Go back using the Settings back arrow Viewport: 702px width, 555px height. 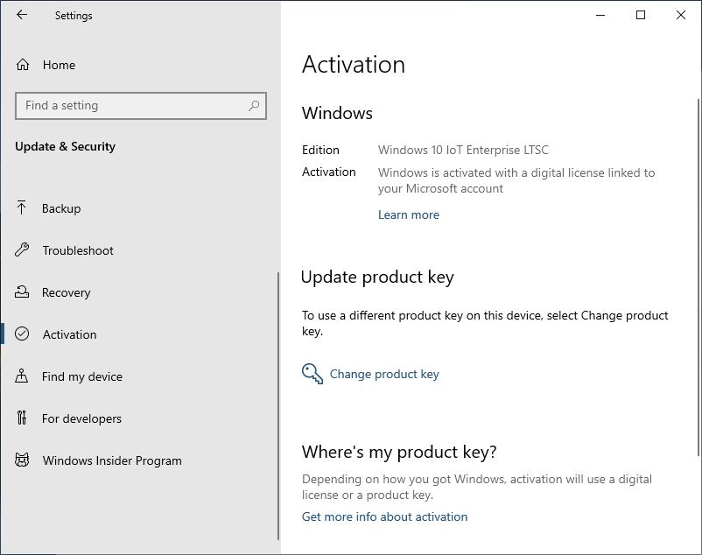coord(22,15)
